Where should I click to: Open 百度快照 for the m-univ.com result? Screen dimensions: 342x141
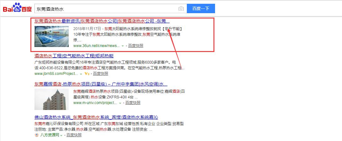tap(133, 102)
